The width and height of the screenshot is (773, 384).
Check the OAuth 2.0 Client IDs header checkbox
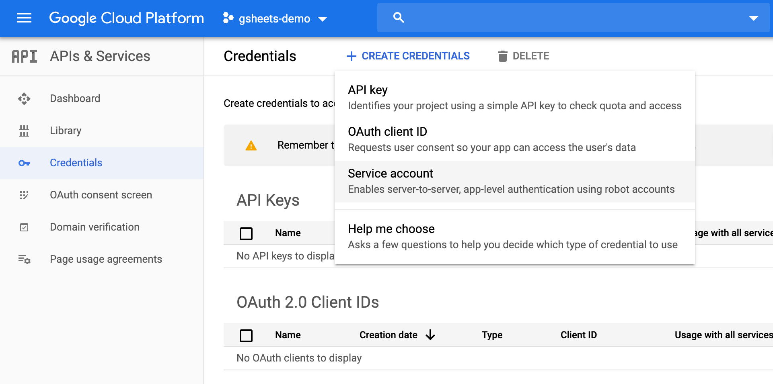(x=246, y=335)
